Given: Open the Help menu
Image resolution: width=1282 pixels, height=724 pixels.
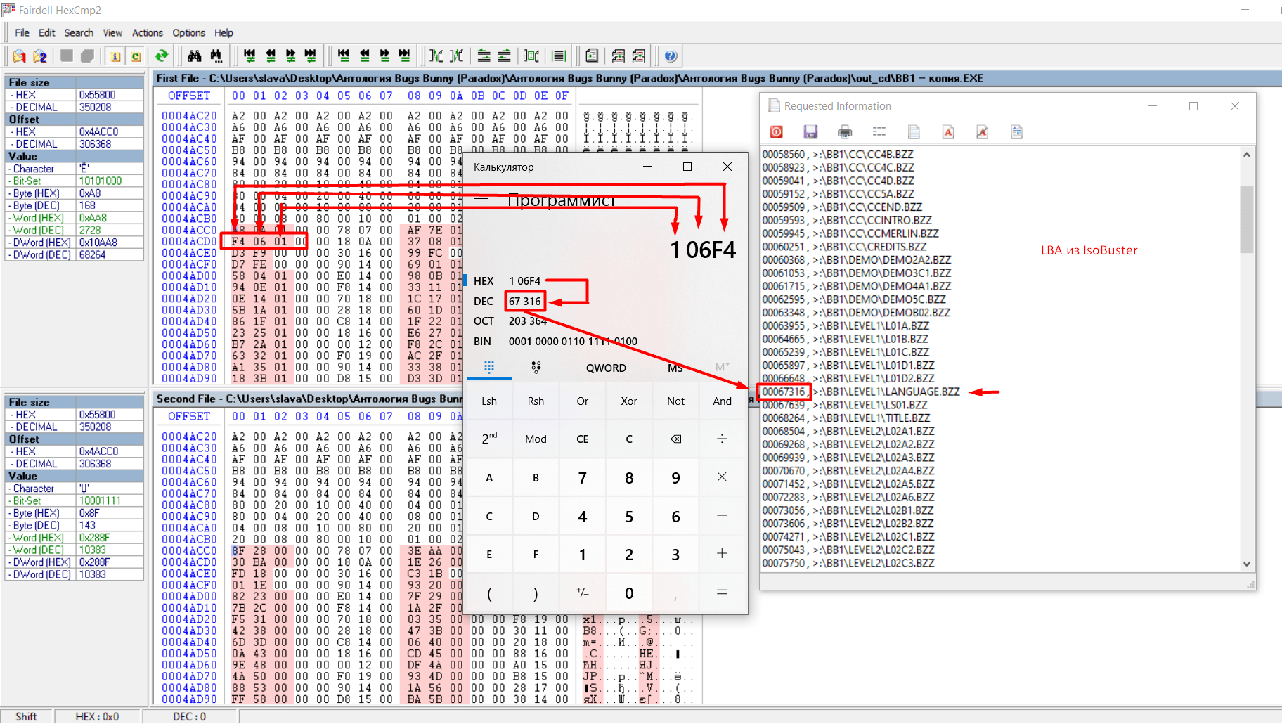Looking at the screenshot, I should pyautogui.click(x=224, y=32).
